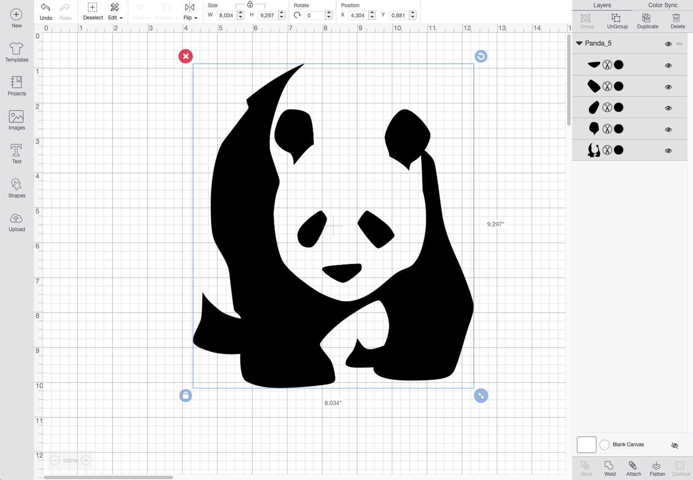Delete the selected layer
The height and width of the screenshot is (480, 693).
677,21
